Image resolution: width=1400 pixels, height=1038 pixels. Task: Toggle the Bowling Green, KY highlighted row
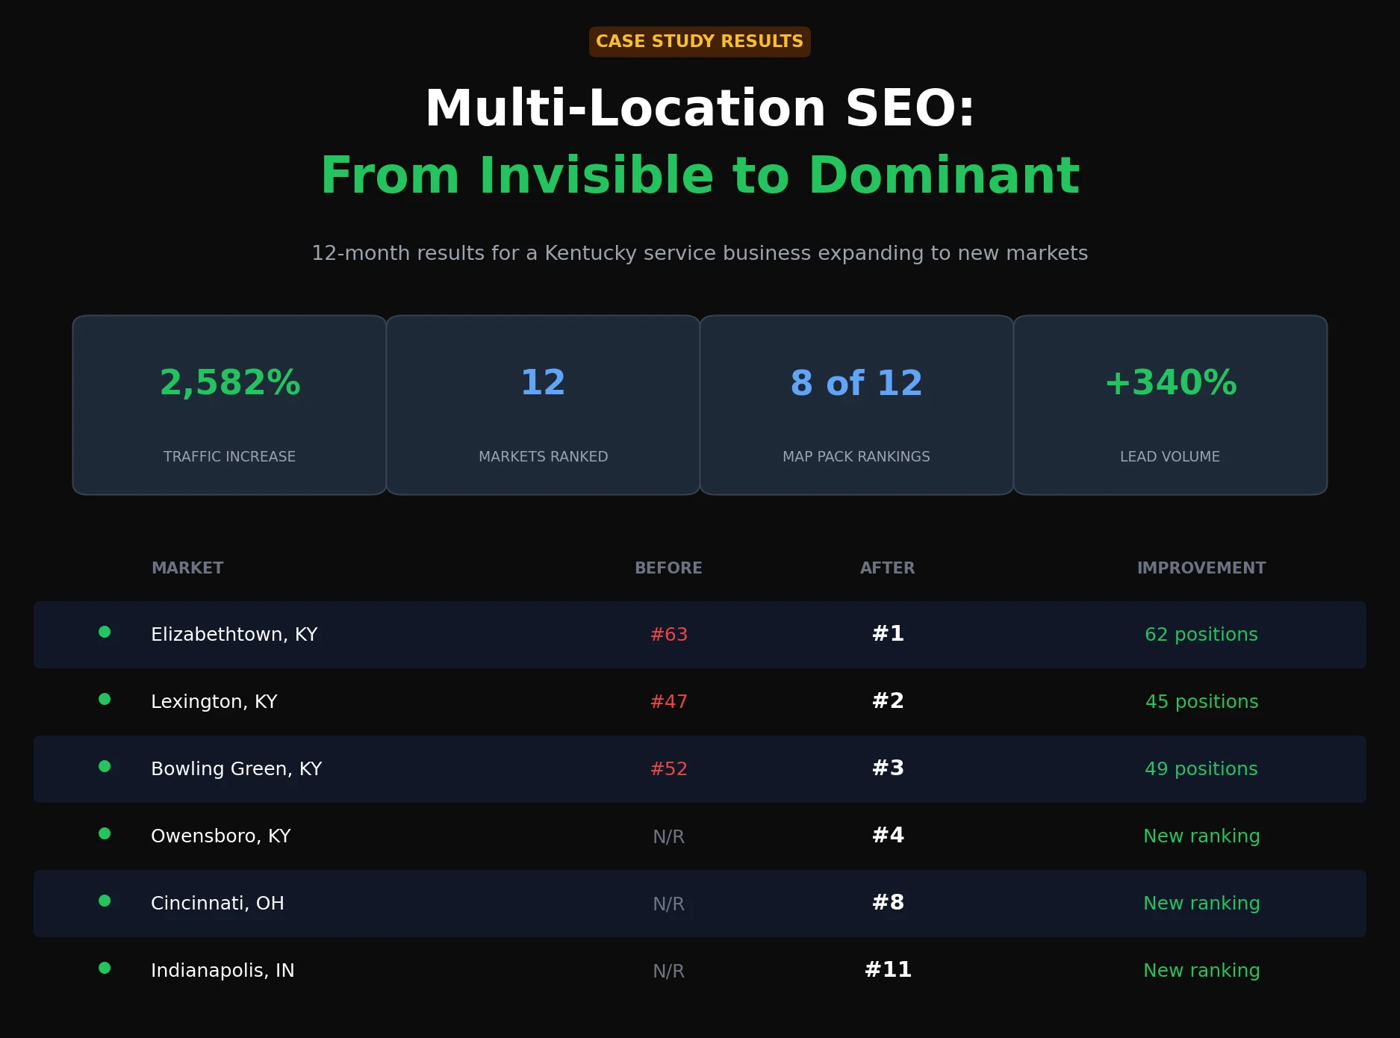(x=700, y=768)
